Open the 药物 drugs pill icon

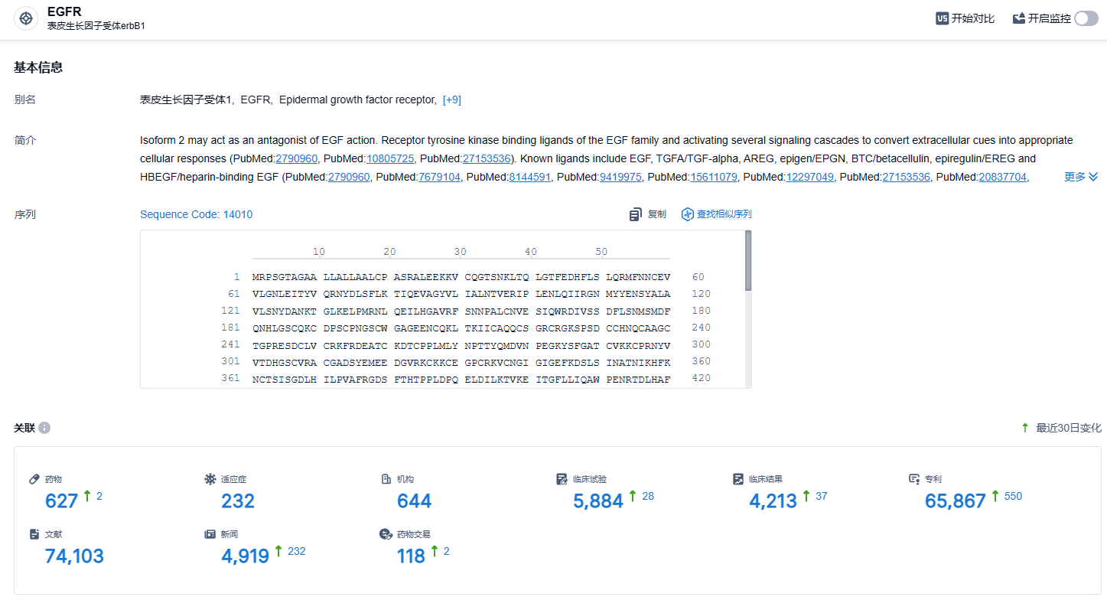(34, 479)
